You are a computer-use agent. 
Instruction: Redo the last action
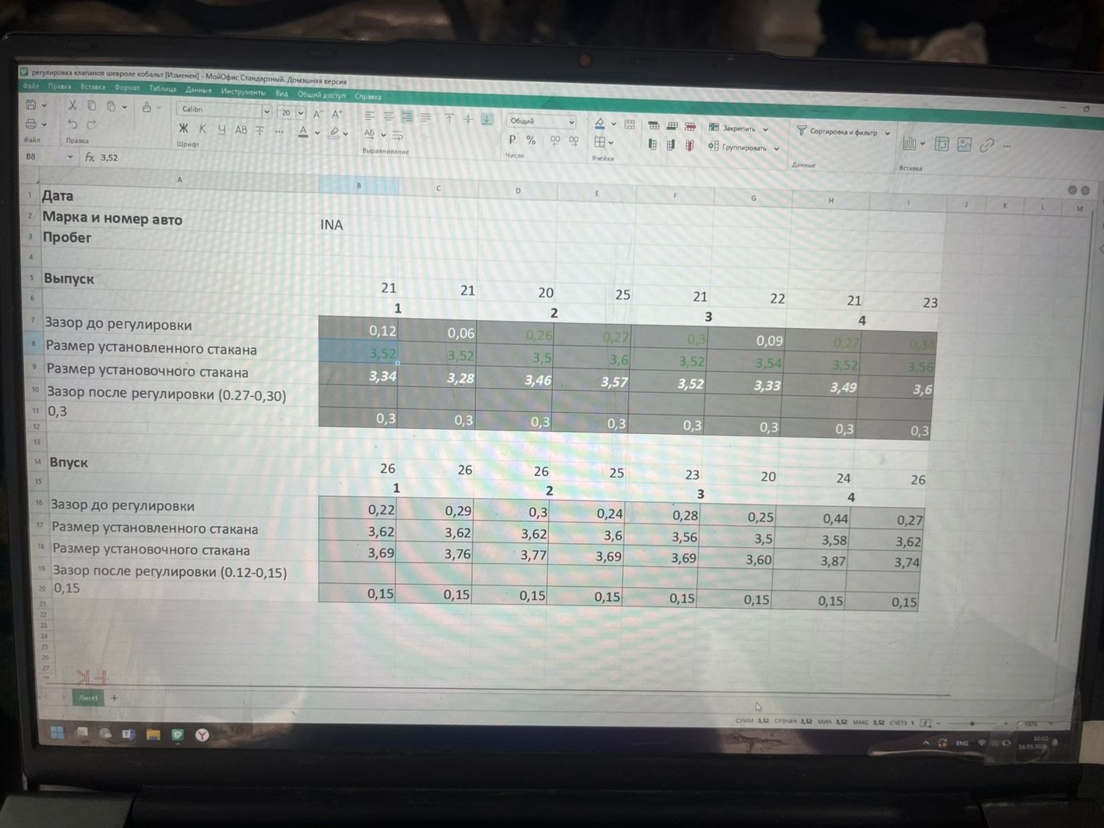(91, 125)
